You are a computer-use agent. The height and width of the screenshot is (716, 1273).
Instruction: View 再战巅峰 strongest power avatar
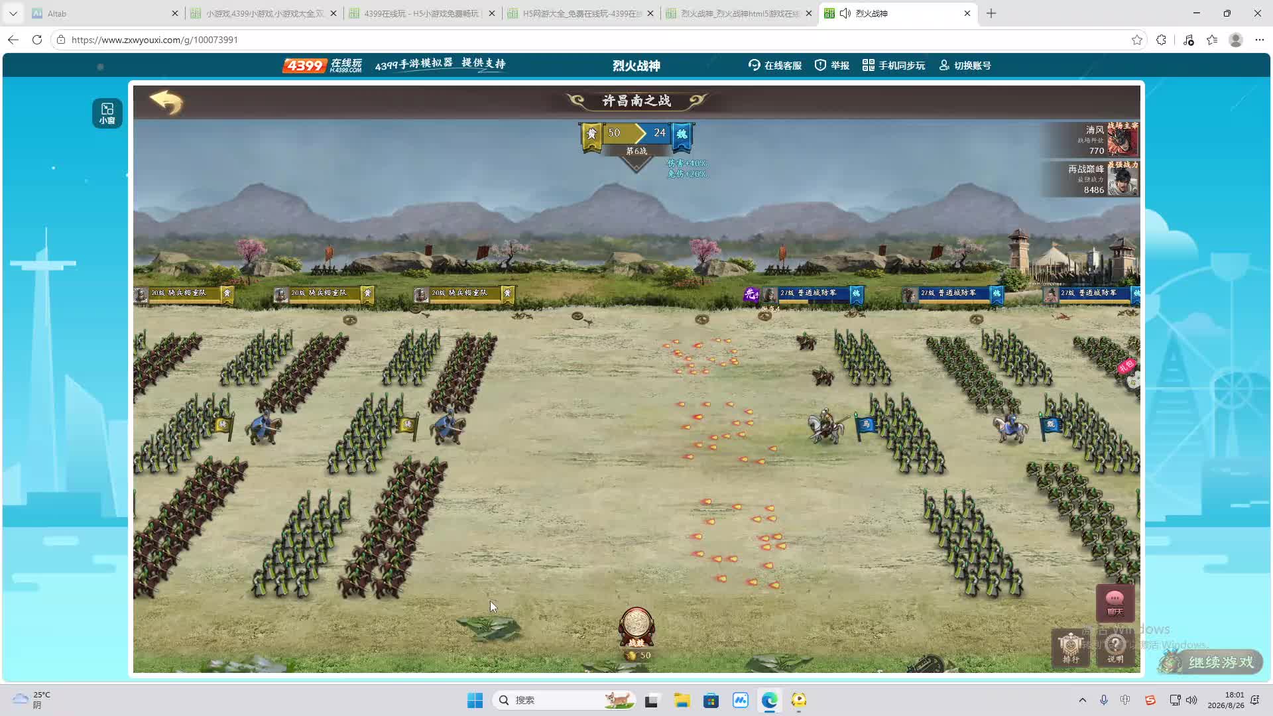(1122, 179)
